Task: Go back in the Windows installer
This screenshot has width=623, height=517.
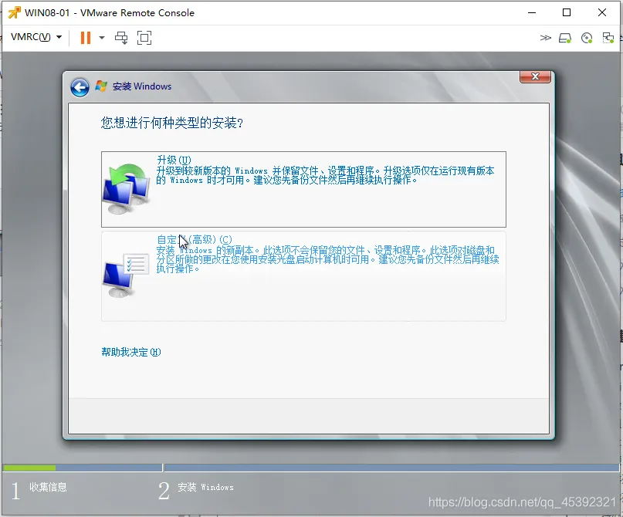Action: click(80, 87)
